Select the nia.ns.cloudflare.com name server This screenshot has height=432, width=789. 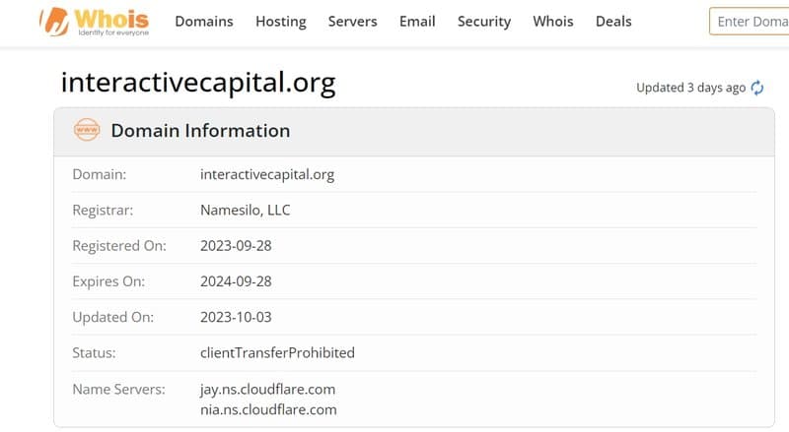tap(268, 410)
